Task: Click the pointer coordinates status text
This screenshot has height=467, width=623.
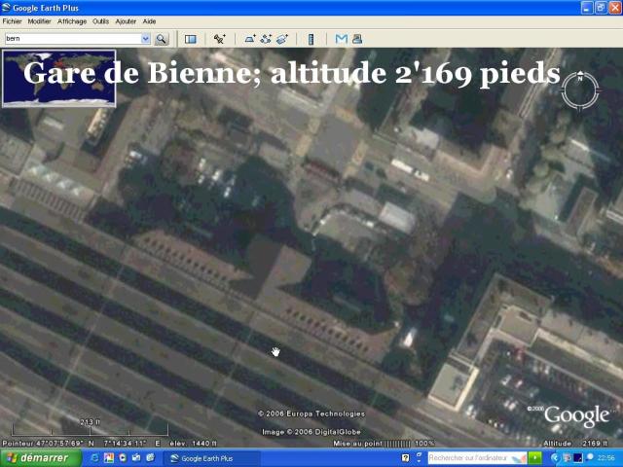Action: pyautogui.click(x=82, y=444)
